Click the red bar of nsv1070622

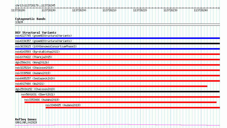point(117,60)
